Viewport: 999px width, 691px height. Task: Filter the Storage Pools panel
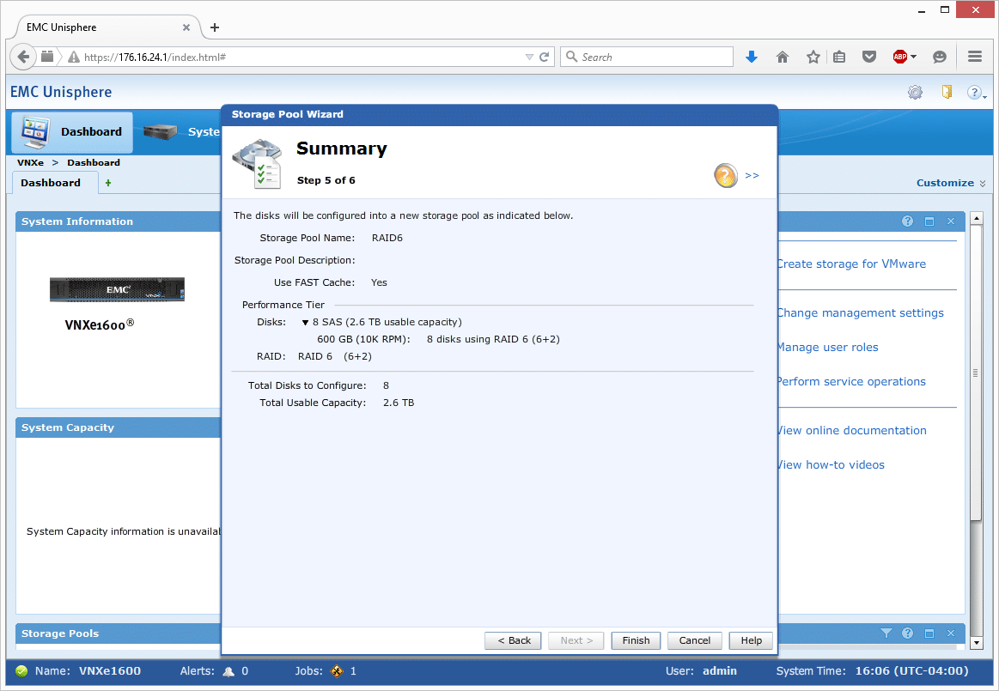886,633
